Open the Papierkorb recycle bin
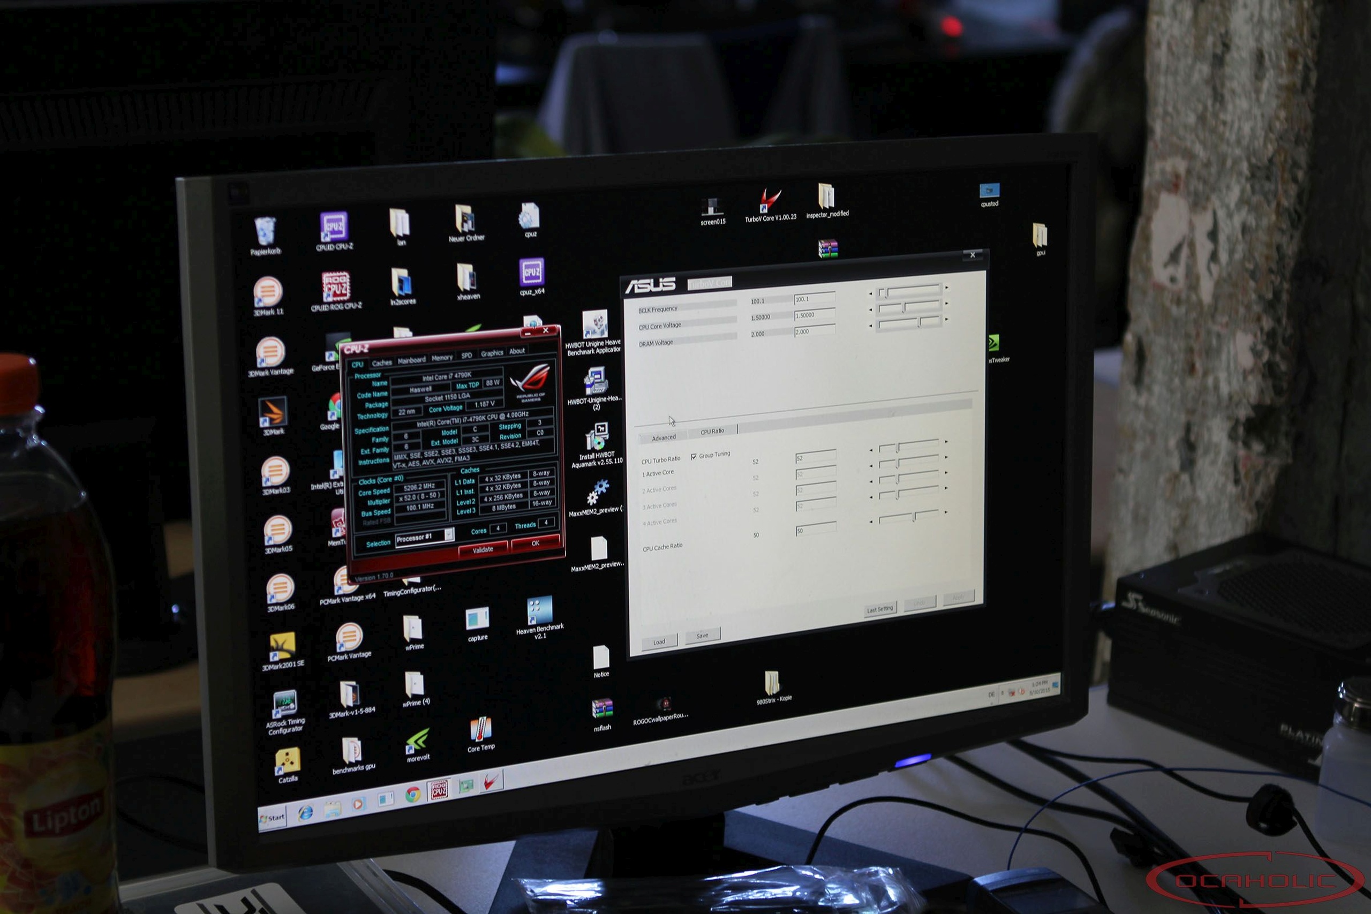The image size is (1371, 914). tap(265, 232)
